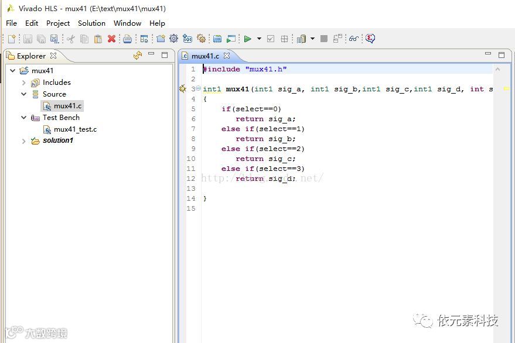
Task: Click the Explorer sync arrows icon
Action: click(138, 55)
